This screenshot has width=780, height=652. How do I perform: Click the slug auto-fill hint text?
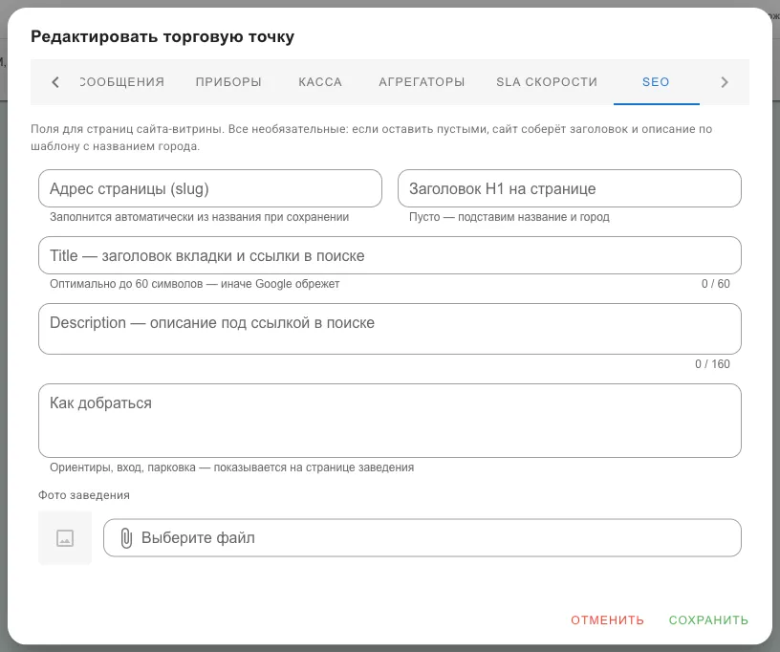click(x=200, y=217)
